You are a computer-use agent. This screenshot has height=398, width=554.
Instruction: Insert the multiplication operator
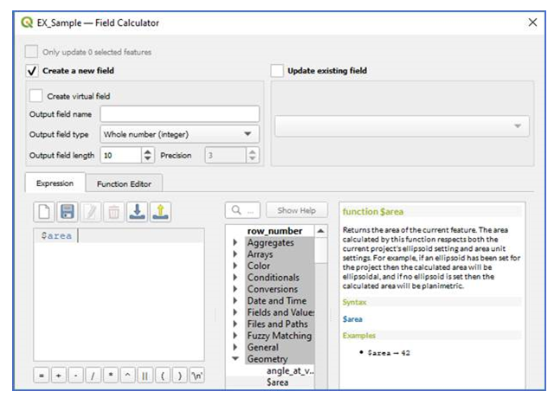pos(111,376)
